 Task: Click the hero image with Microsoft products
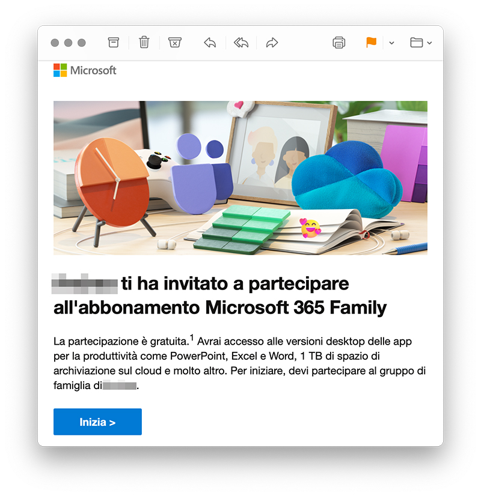point(240,177)
